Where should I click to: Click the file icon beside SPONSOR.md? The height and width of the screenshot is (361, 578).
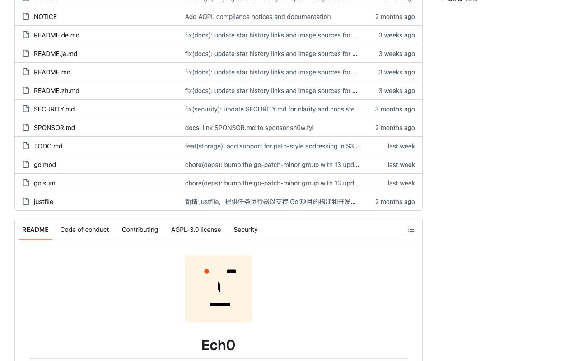click(26, 128)
